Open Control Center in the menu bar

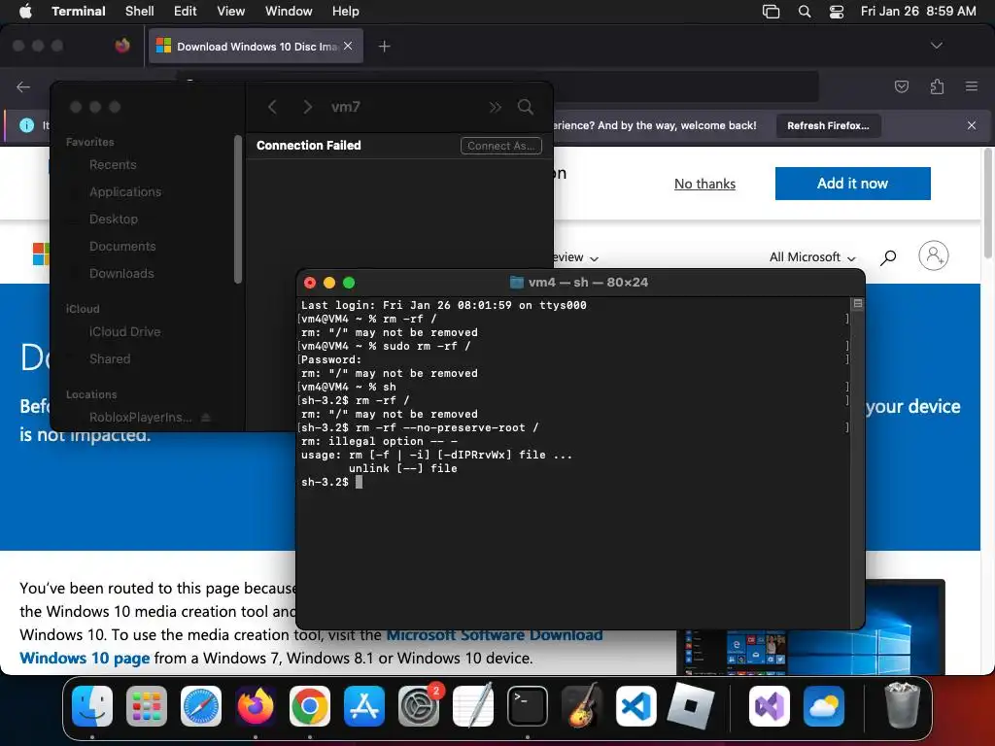point(837,12)
